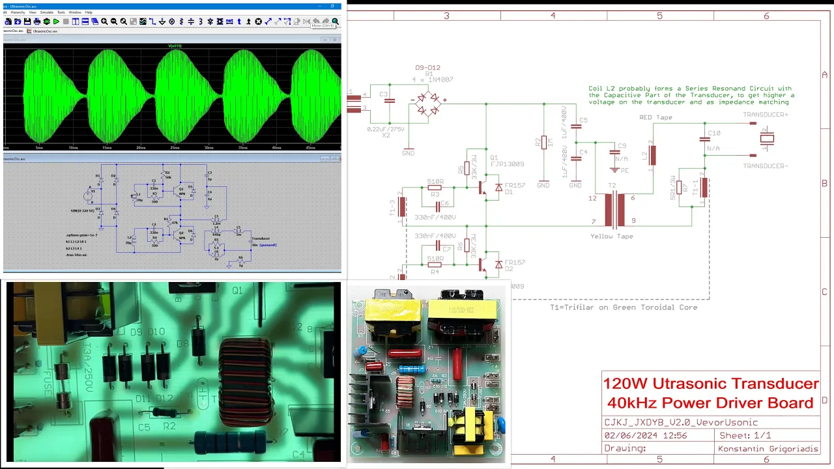Select the Inductor component tool
The height and width of the screenshot is (469, 834).
[x=201, y=21]
